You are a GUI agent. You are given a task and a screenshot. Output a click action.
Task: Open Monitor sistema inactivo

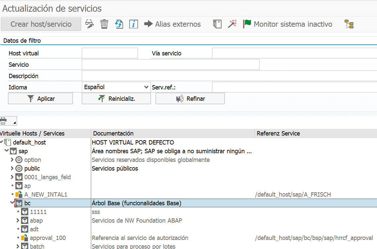point(288,24)
